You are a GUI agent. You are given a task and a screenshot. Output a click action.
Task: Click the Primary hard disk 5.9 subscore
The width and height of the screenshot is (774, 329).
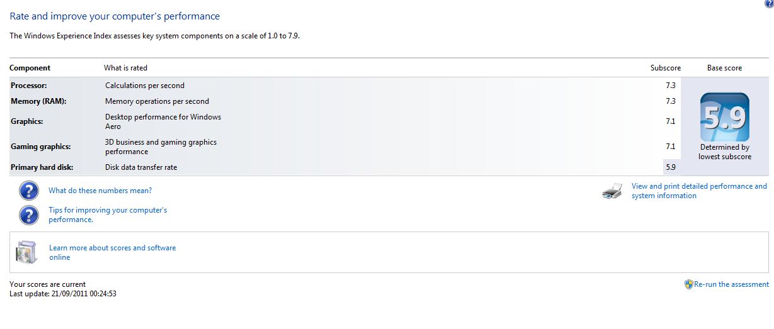pyautogui.click(x=670, y=167)
